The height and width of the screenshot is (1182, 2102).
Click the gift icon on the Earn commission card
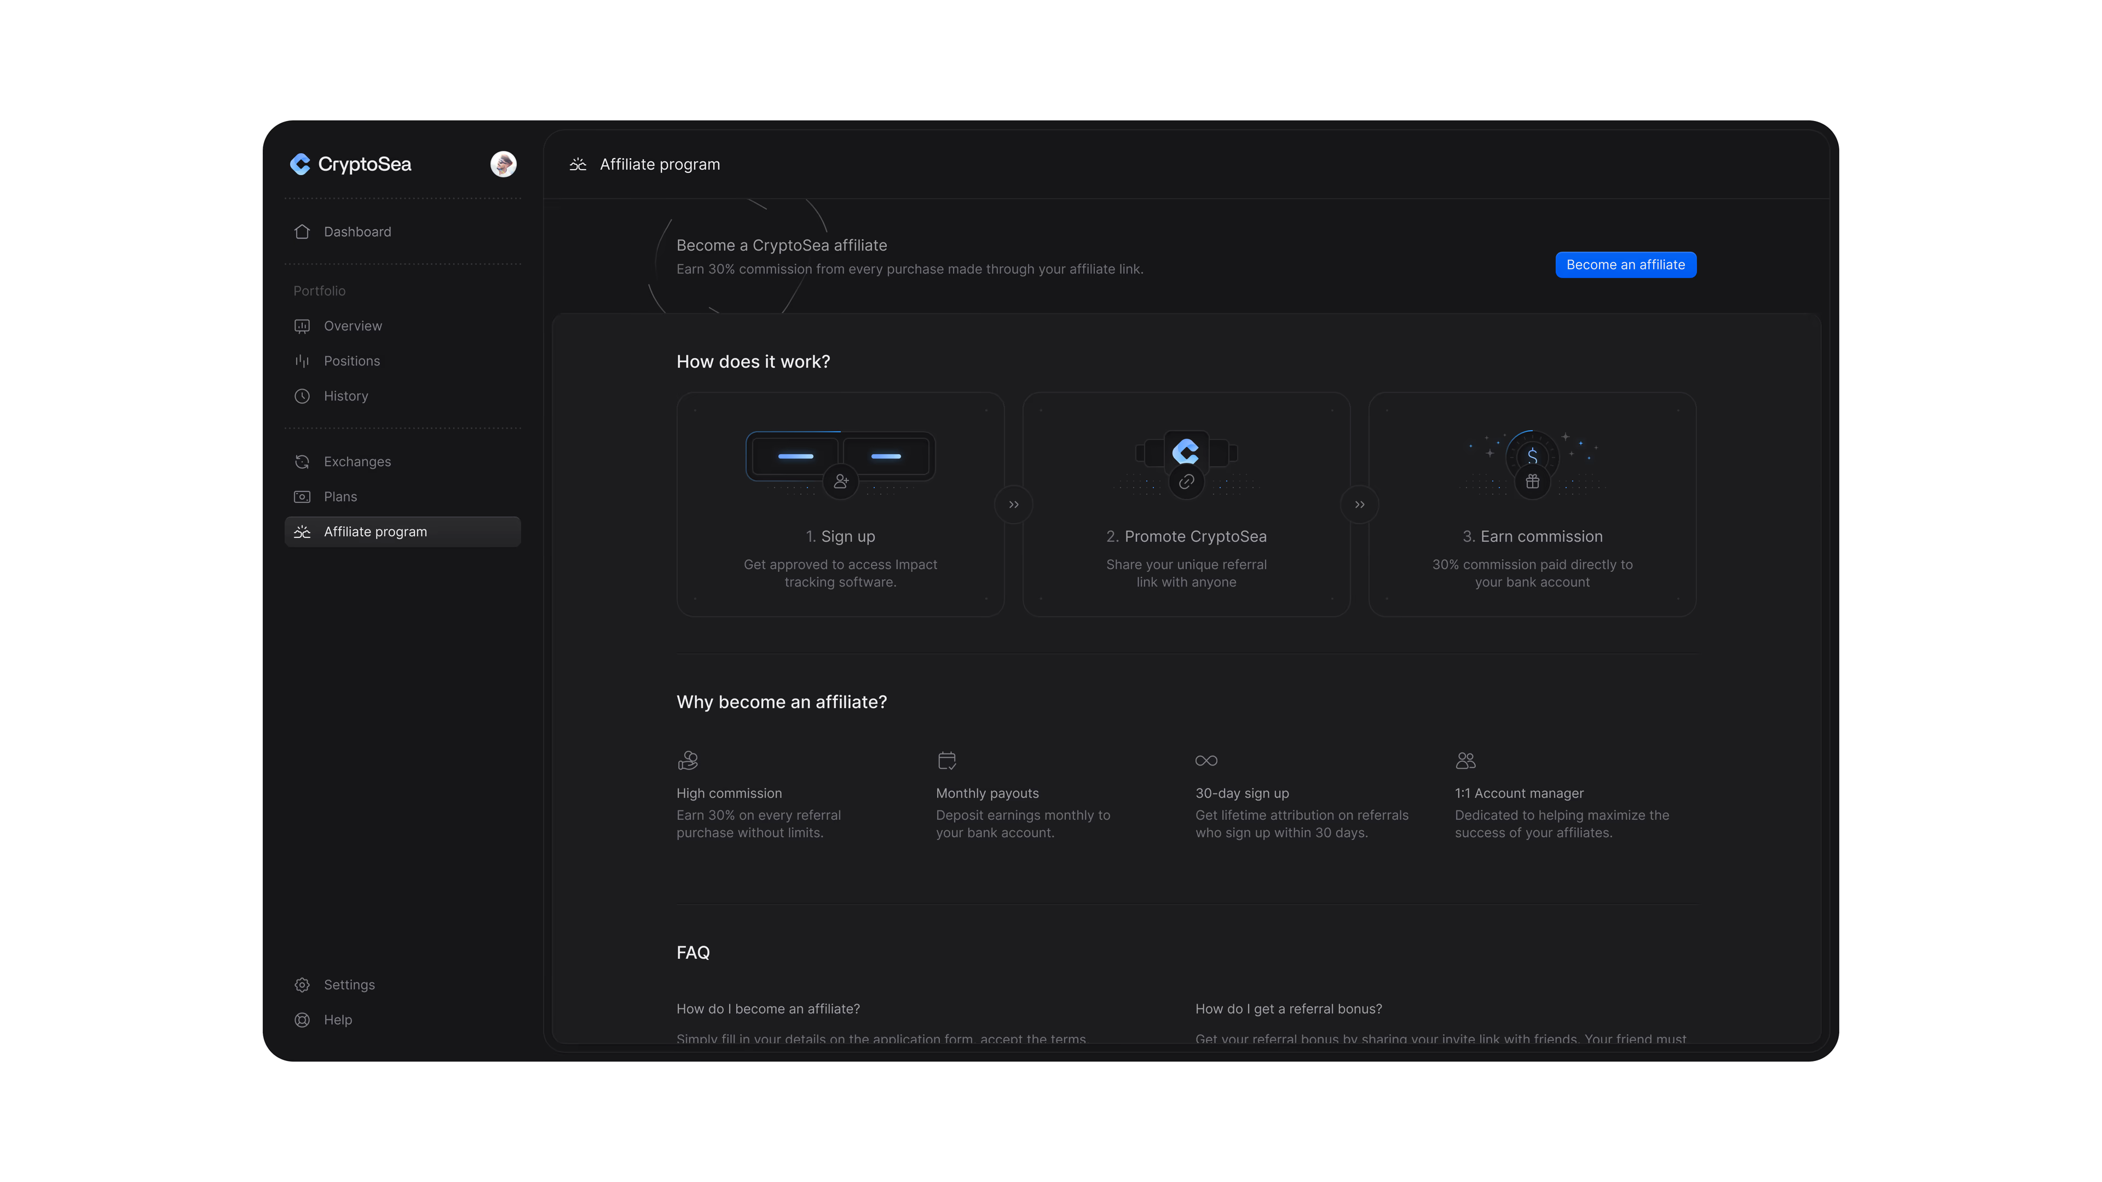pyautogui.click(x=1533, y=482)
